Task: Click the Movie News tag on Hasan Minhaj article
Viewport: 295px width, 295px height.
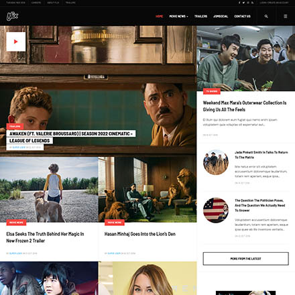Action: (115, 223)
